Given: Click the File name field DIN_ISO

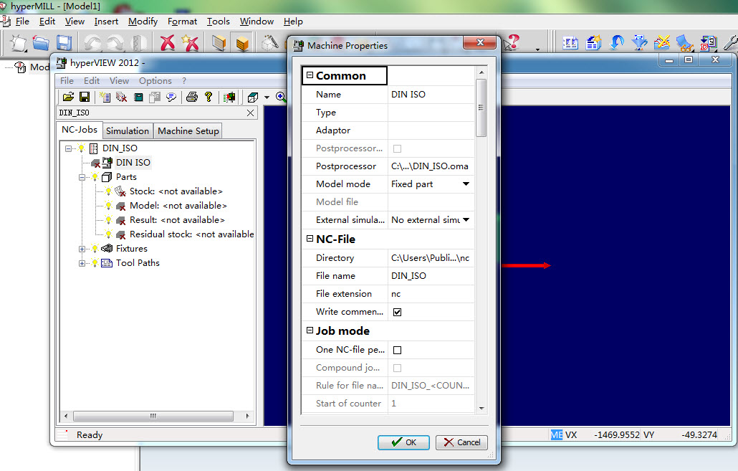Looking at the screenshot, I should pos(430,275).
